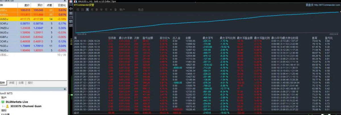
Task: Select the orange row with bid 100.010
Action: click(x=34, y=10)
